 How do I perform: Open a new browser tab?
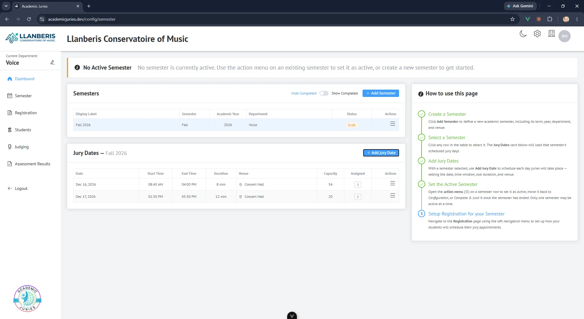click(x=89, y=6)
